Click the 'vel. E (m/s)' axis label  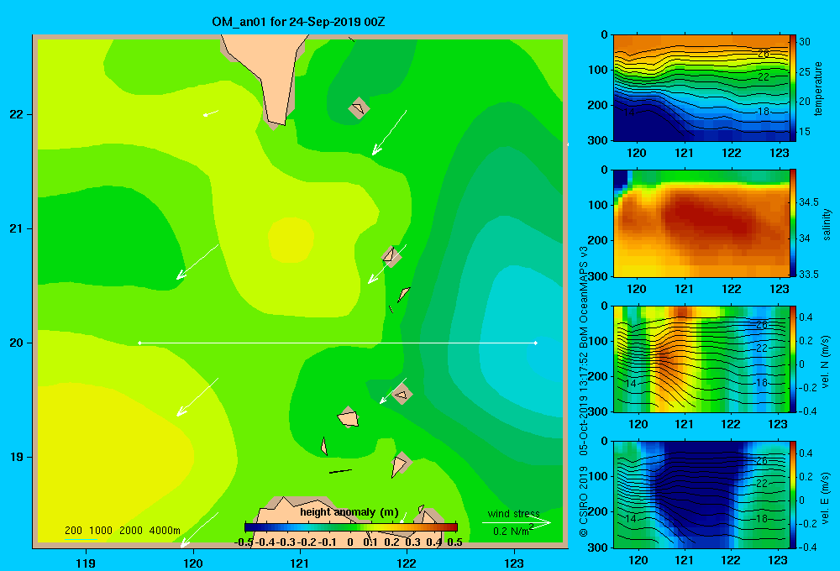[826, 498]
